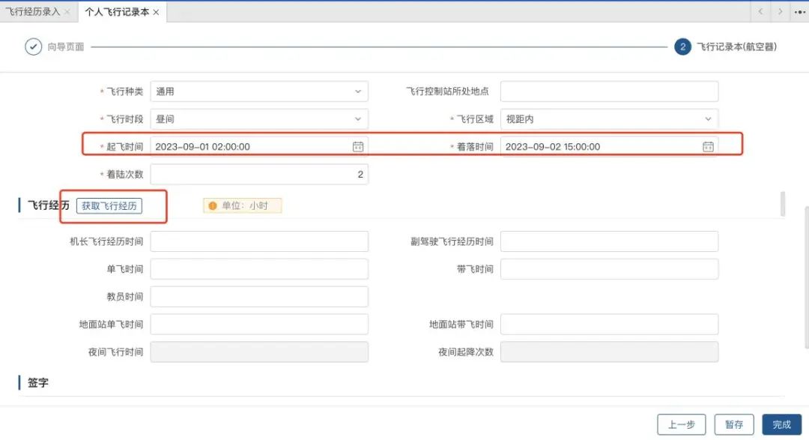Expand the 飞行时段 dropdown
The width and height of the screenshot is (809, 440).
tap(357, 119)
